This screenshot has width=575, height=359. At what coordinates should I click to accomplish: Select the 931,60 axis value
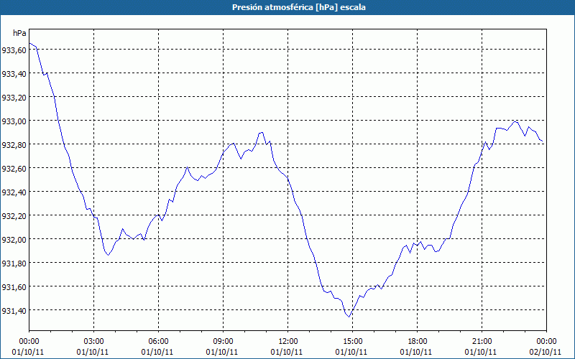click(x=14, y=286)
